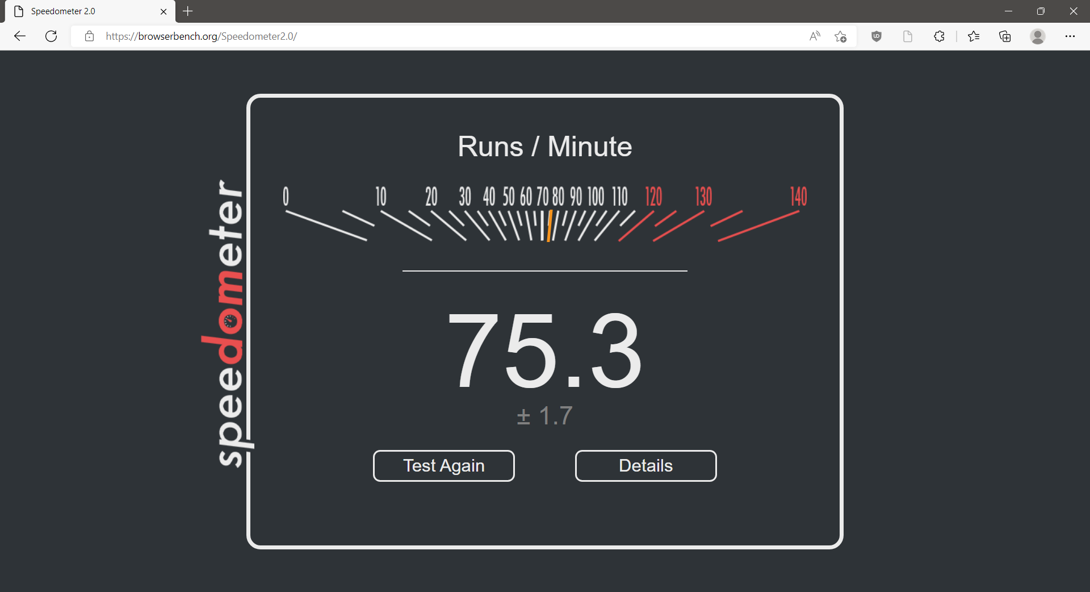Restore down the browser window

coord(1041,11)
